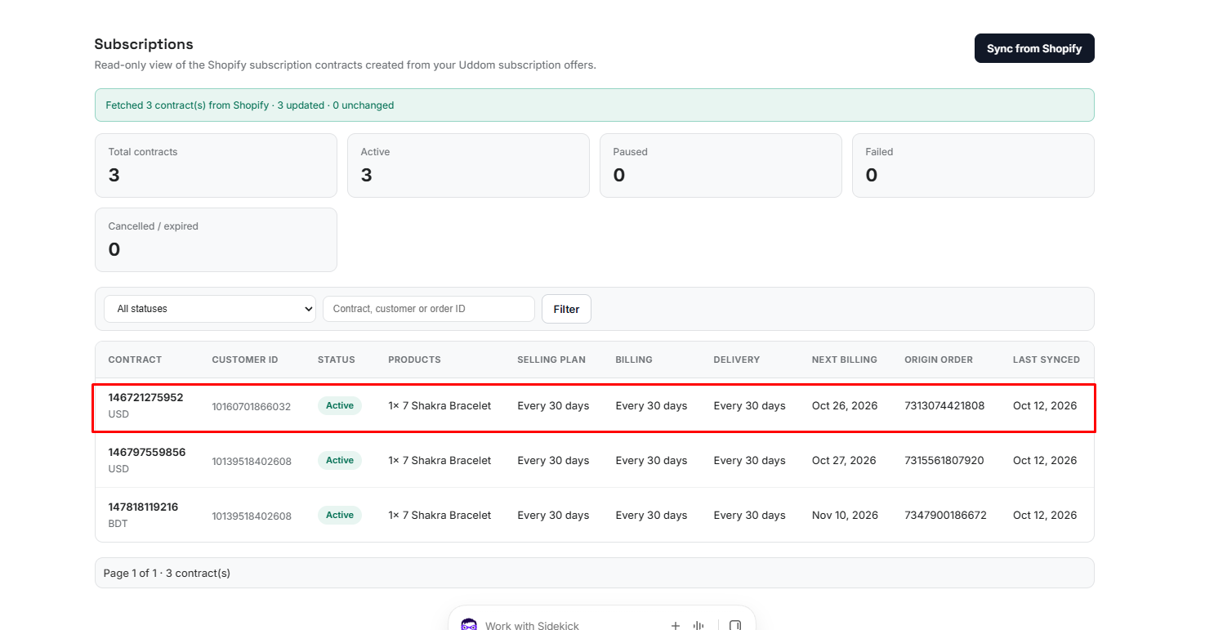
Task: Click the Paused summary card
Action: click(721, 166)
